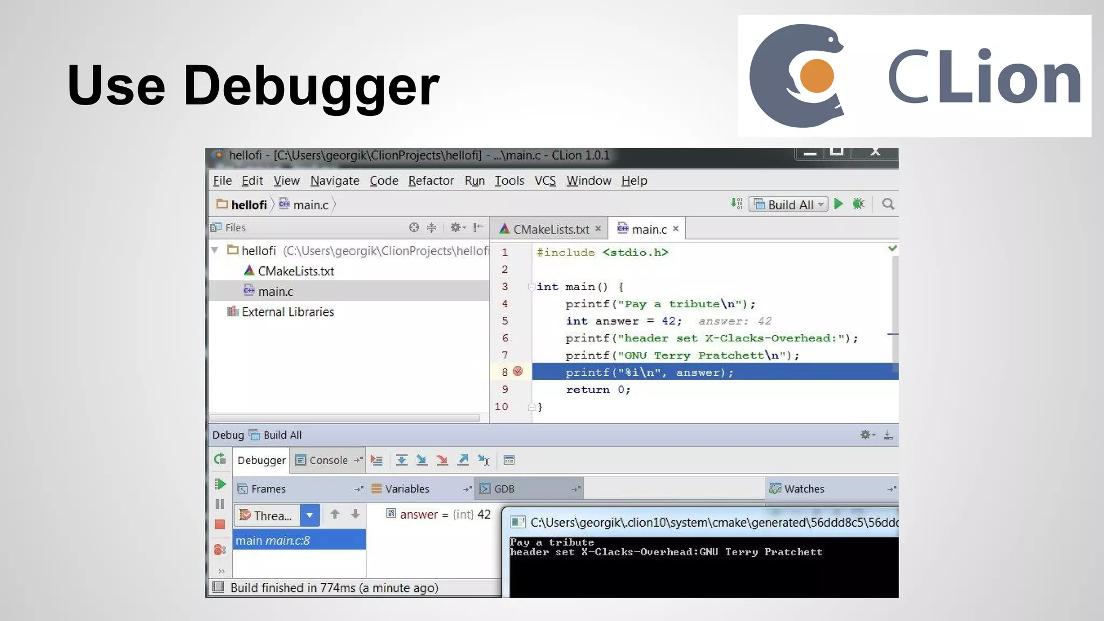Open the thread selector dropdown arrow

tap(310, 515)
